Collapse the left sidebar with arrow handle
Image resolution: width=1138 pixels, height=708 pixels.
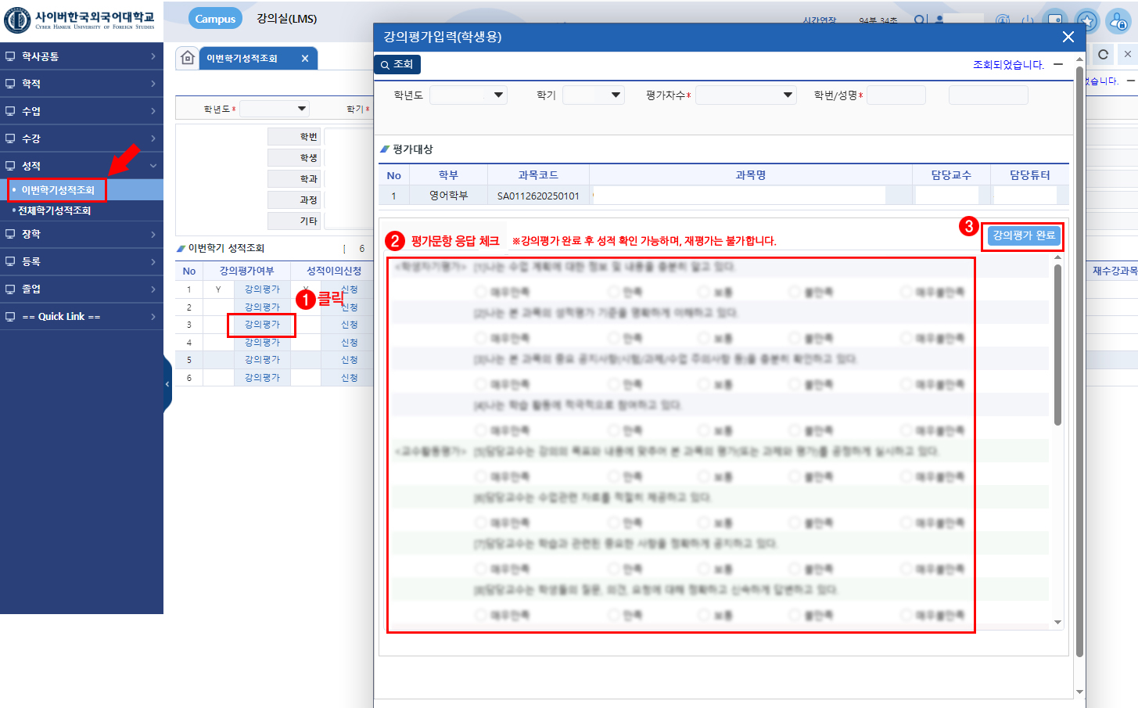click(x=167, y=384)
